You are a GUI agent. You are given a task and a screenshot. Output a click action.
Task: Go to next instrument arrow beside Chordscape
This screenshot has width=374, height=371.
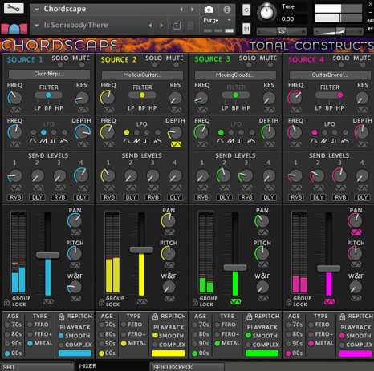192,10
